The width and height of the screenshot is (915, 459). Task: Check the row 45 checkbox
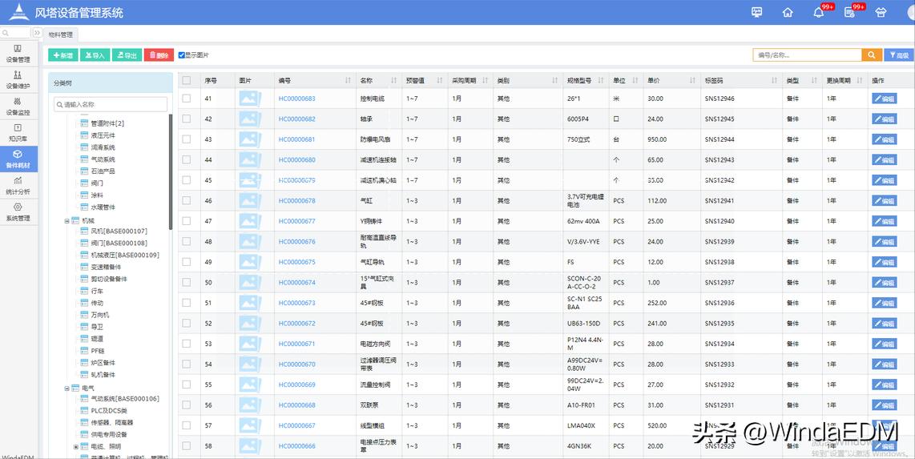pos(187,180)
